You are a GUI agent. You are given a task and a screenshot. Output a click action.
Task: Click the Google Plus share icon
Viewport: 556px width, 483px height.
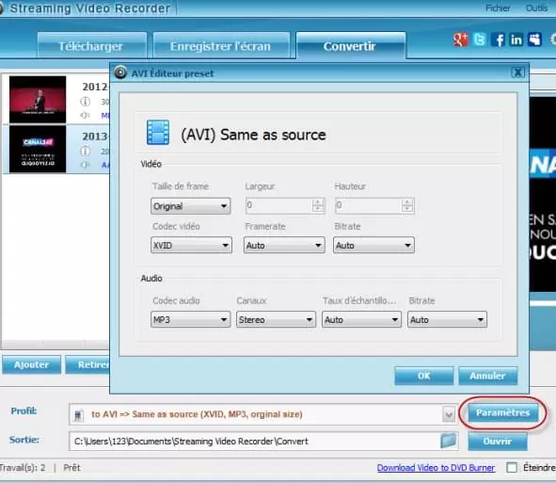[x=460, y=40]
